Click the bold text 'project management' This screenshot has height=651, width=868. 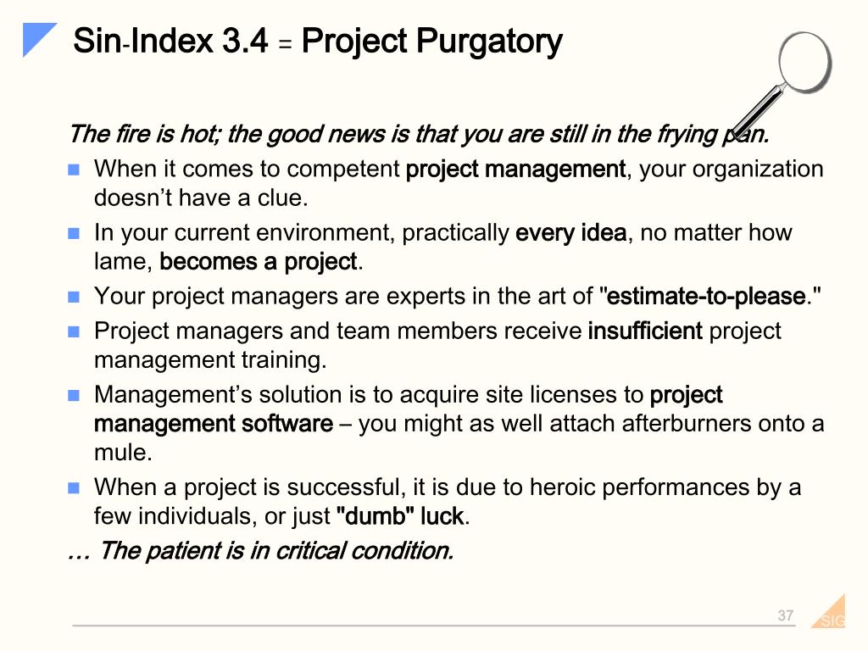pyautogui.click(x=515, y=170)
